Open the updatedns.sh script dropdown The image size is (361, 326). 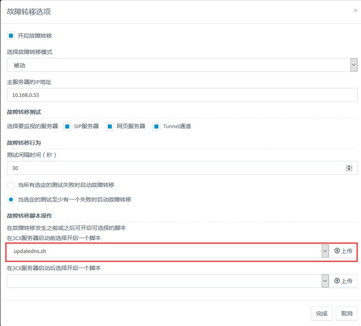point(168,251)
